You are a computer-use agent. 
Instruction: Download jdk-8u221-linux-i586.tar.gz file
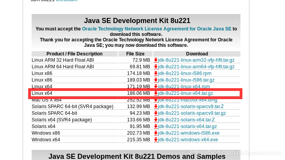(186, 80)
